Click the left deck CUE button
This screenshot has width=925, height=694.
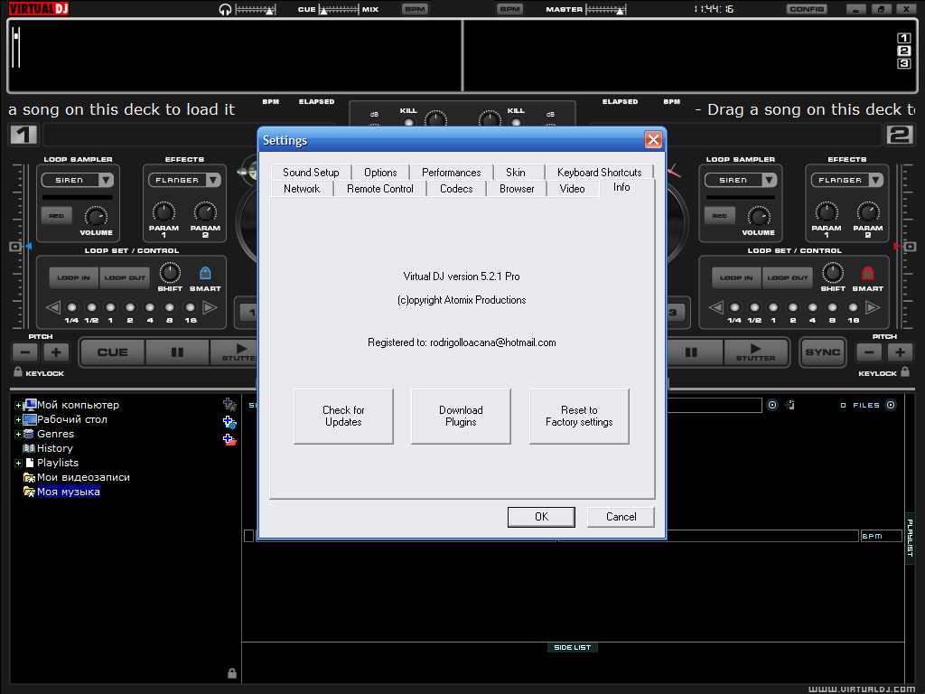tap(112, 352)
